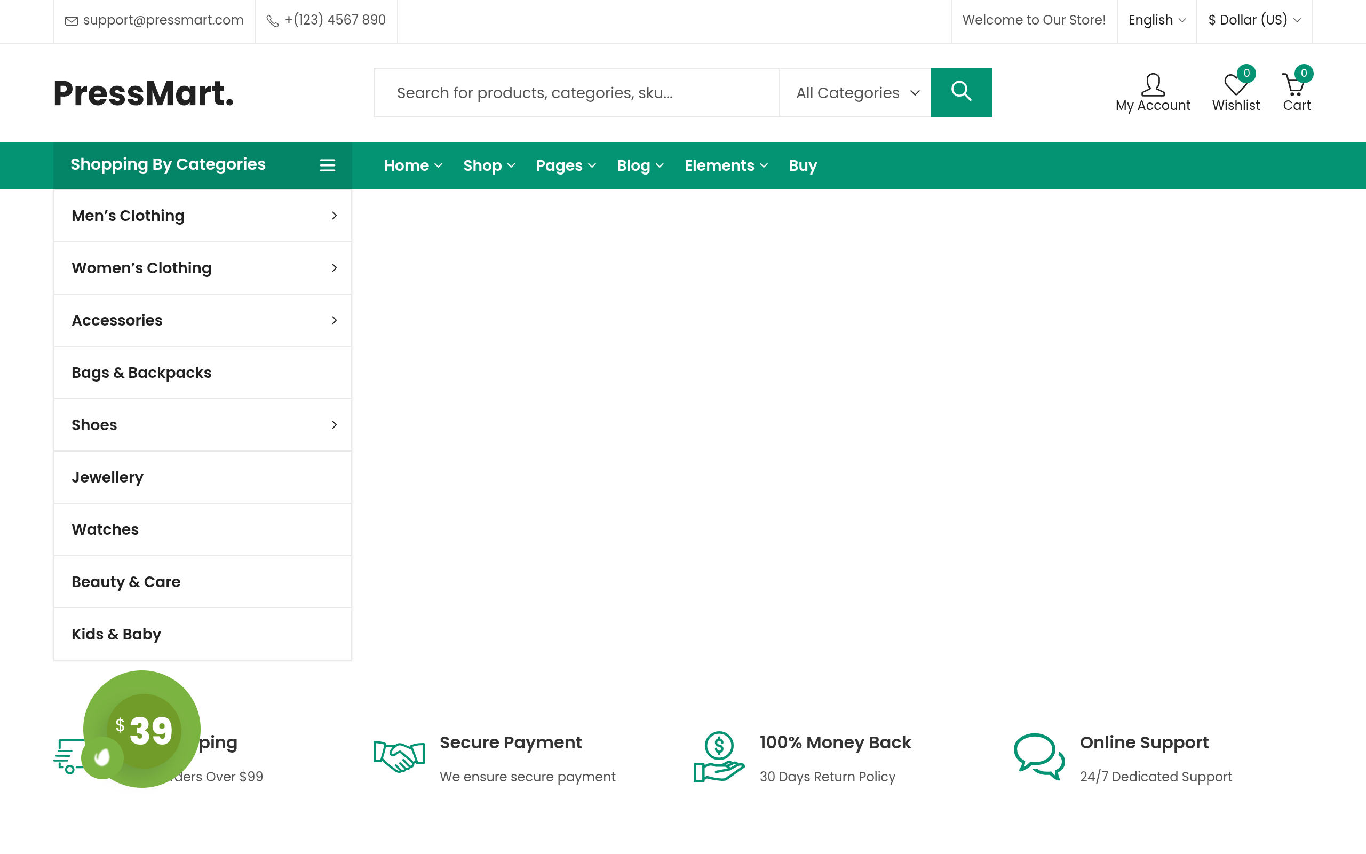Image resolution: width=1366 pixels, height=854 pixels.
Task: Open the Dollar (US) currency selector
Action: pos(1254,20)
